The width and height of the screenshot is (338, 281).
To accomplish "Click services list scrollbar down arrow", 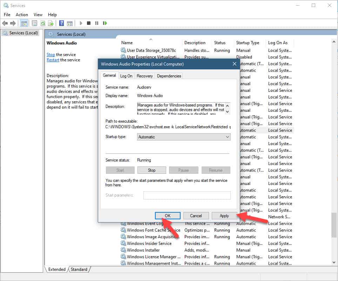I will pos(334,262).
